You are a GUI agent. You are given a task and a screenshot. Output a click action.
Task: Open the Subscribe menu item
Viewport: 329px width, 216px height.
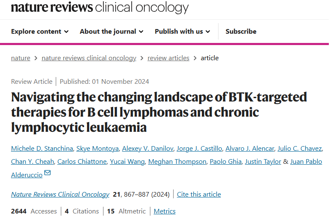click(x=241, y=31)
